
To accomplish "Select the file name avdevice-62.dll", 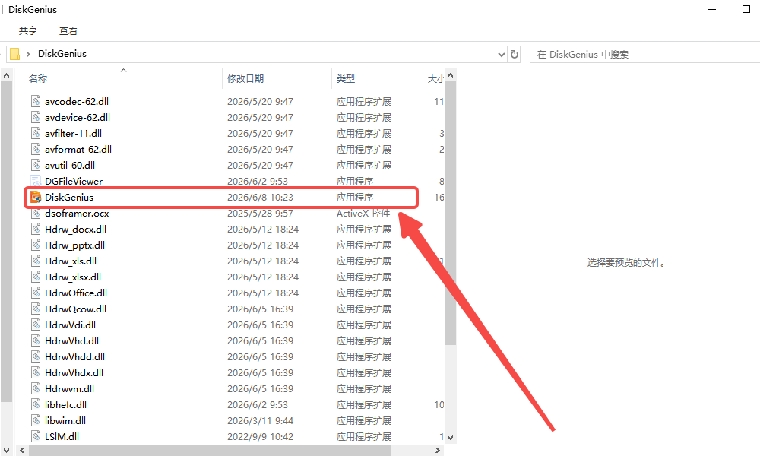I will pos(78,117).
